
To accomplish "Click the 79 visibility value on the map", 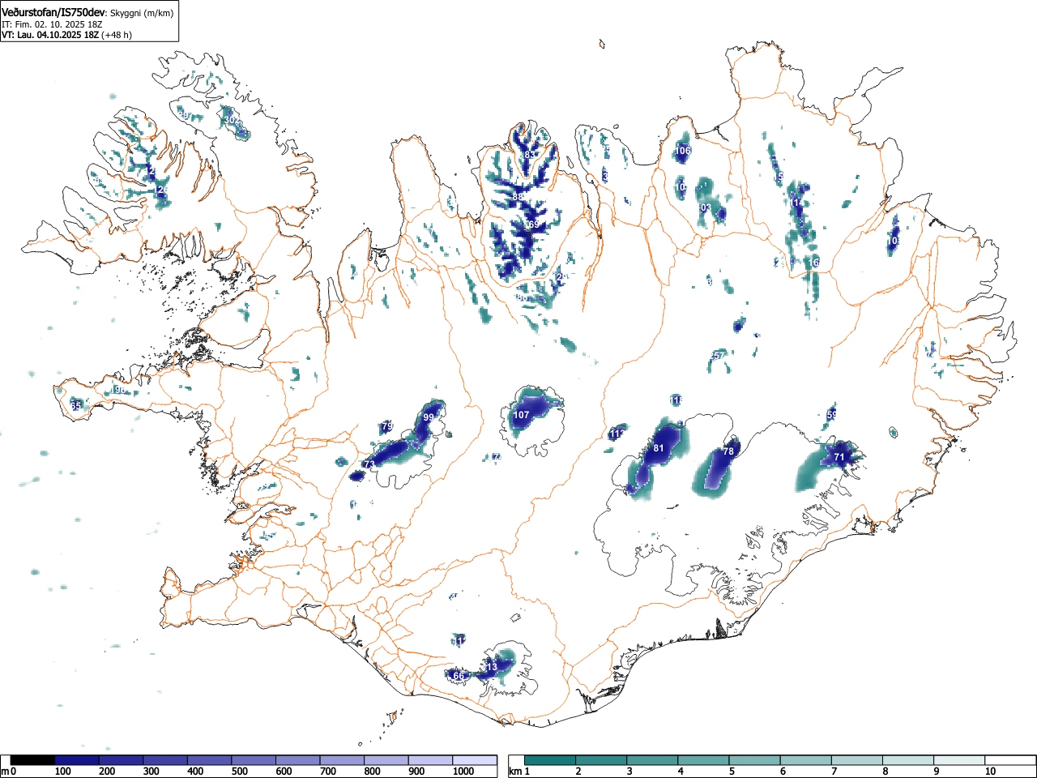I will coord(387,426).
